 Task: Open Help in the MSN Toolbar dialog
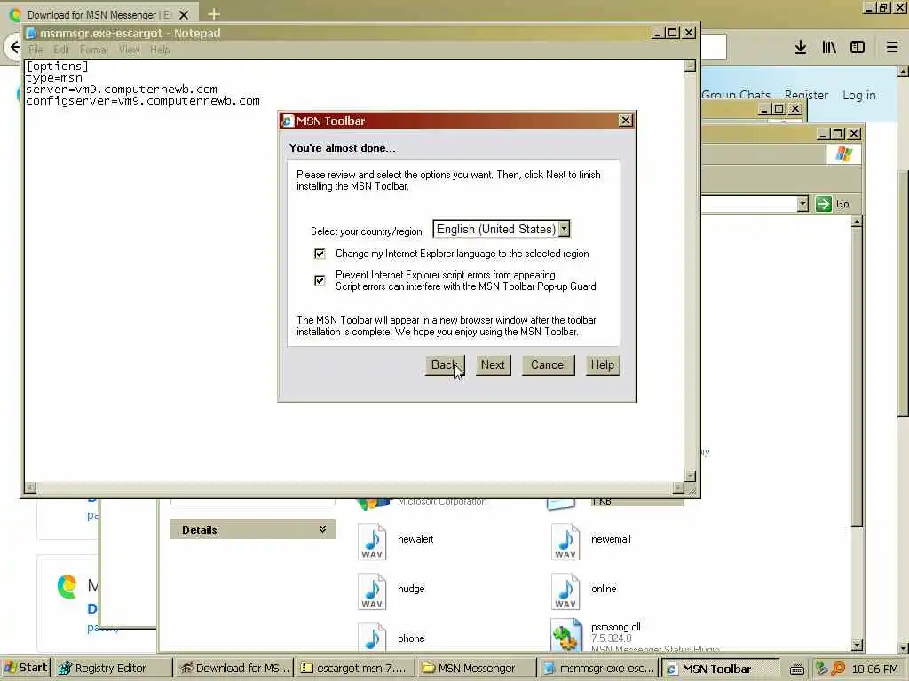pos(603,364)
